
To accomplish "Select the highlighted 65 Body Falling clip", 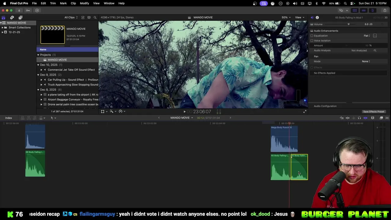I will point(299,167).
